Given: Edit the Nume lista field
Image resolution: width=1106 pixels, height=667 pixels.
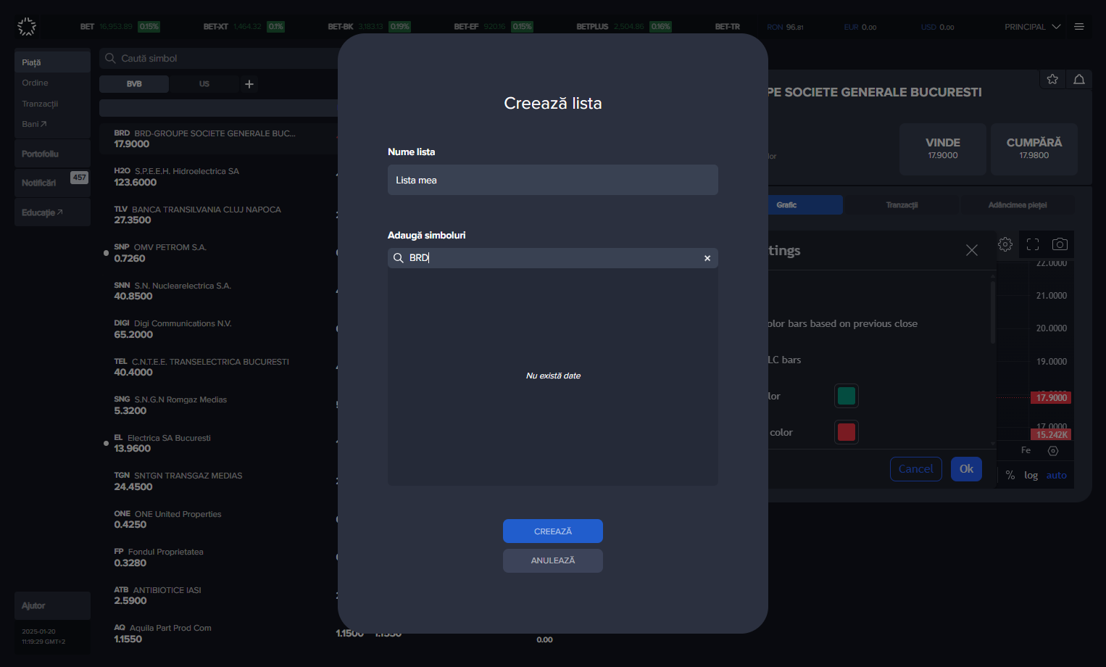Looking at the screenshot, I should coord(553,180).
